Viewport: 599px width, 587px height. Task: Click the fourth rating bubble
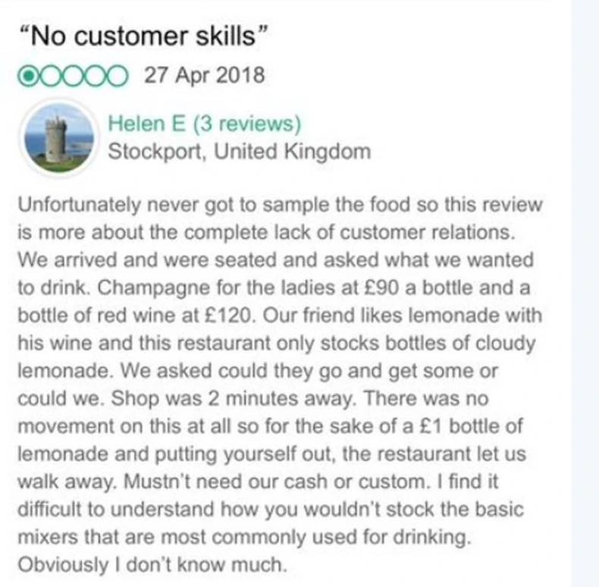(x=94, y=76)
